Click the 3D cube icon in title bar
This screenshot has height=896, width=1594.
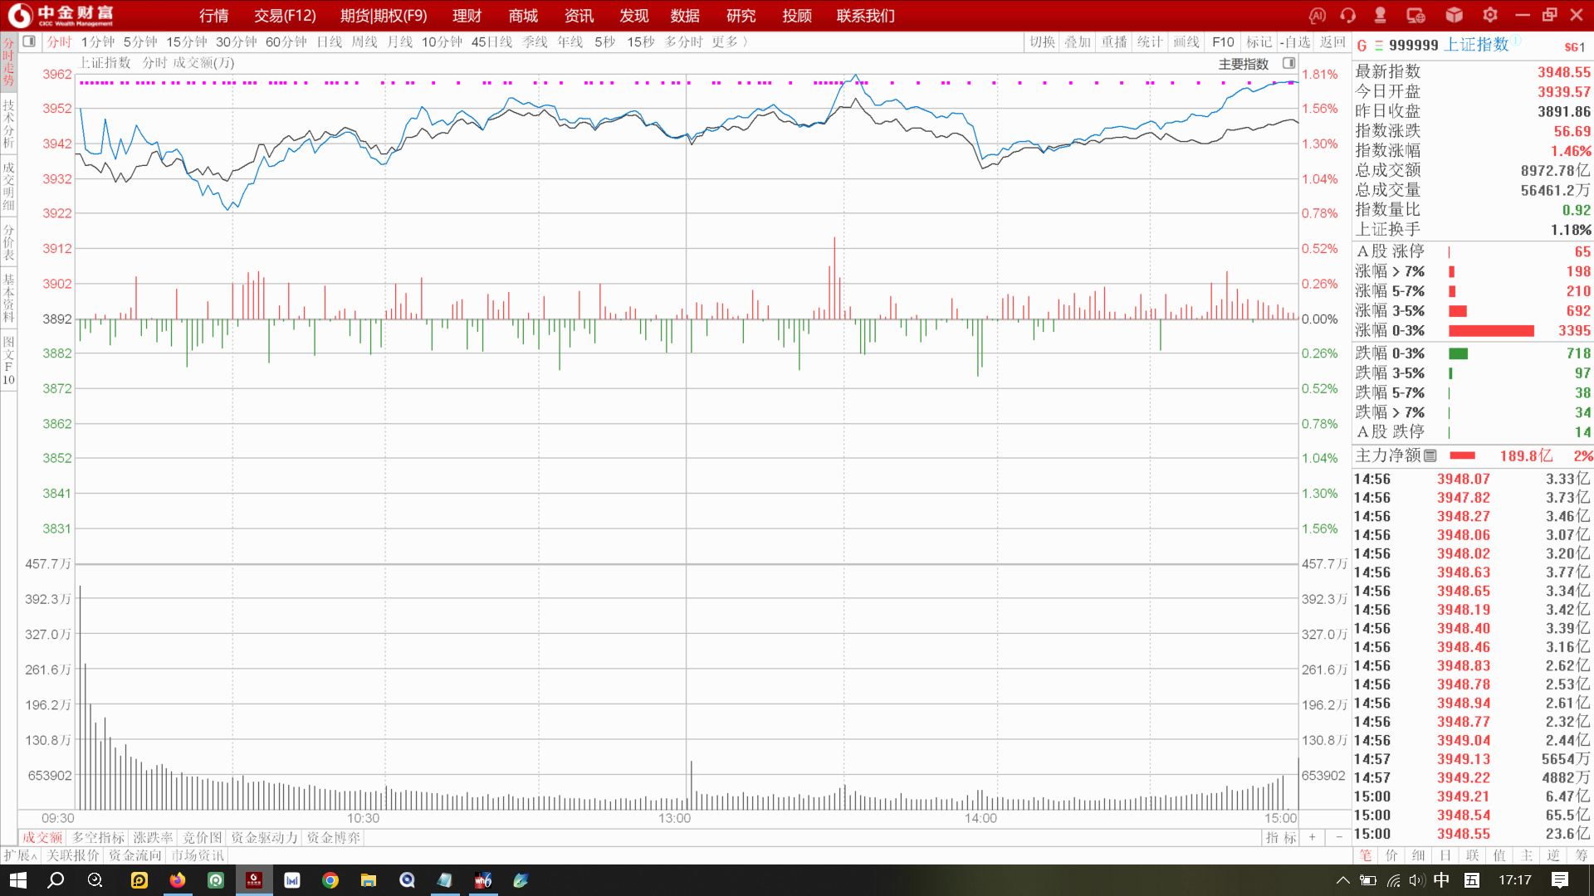pos(1454,16)
